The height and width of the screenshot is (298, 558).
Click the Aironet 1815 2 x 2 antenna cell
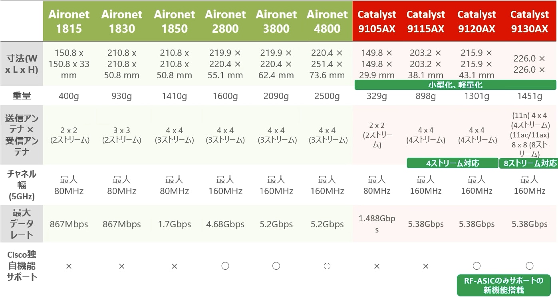coord(69,135)
